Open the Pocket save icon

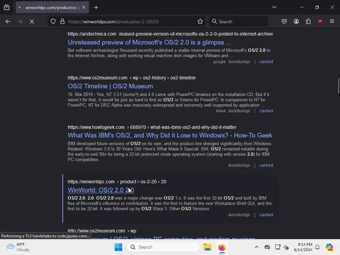tap(284, 22)
